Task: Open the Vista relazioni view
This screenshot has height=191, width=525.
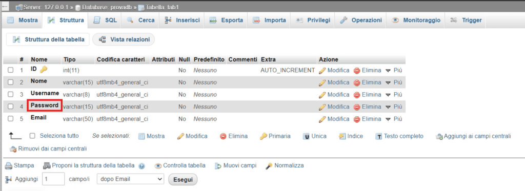Action: point(124,39)
